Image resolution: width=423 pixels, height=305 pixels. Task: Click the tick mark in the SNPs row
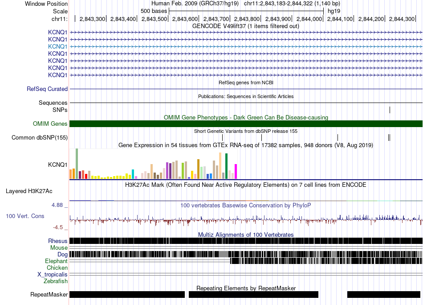tap(390, 110)
